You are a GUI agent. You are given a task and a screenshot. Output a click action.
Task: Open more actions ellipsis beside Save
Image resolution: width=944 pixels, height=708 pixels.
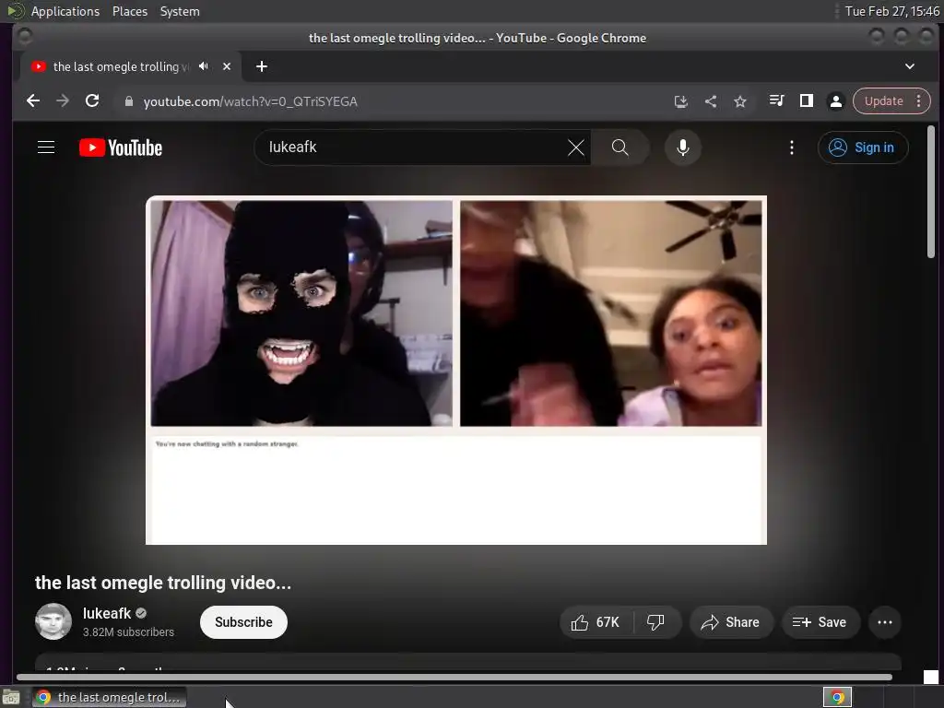tap(885, 622)
